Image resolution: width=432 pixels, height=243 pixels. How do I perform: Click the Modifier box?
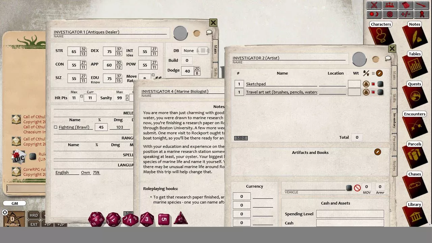(13, 219)
